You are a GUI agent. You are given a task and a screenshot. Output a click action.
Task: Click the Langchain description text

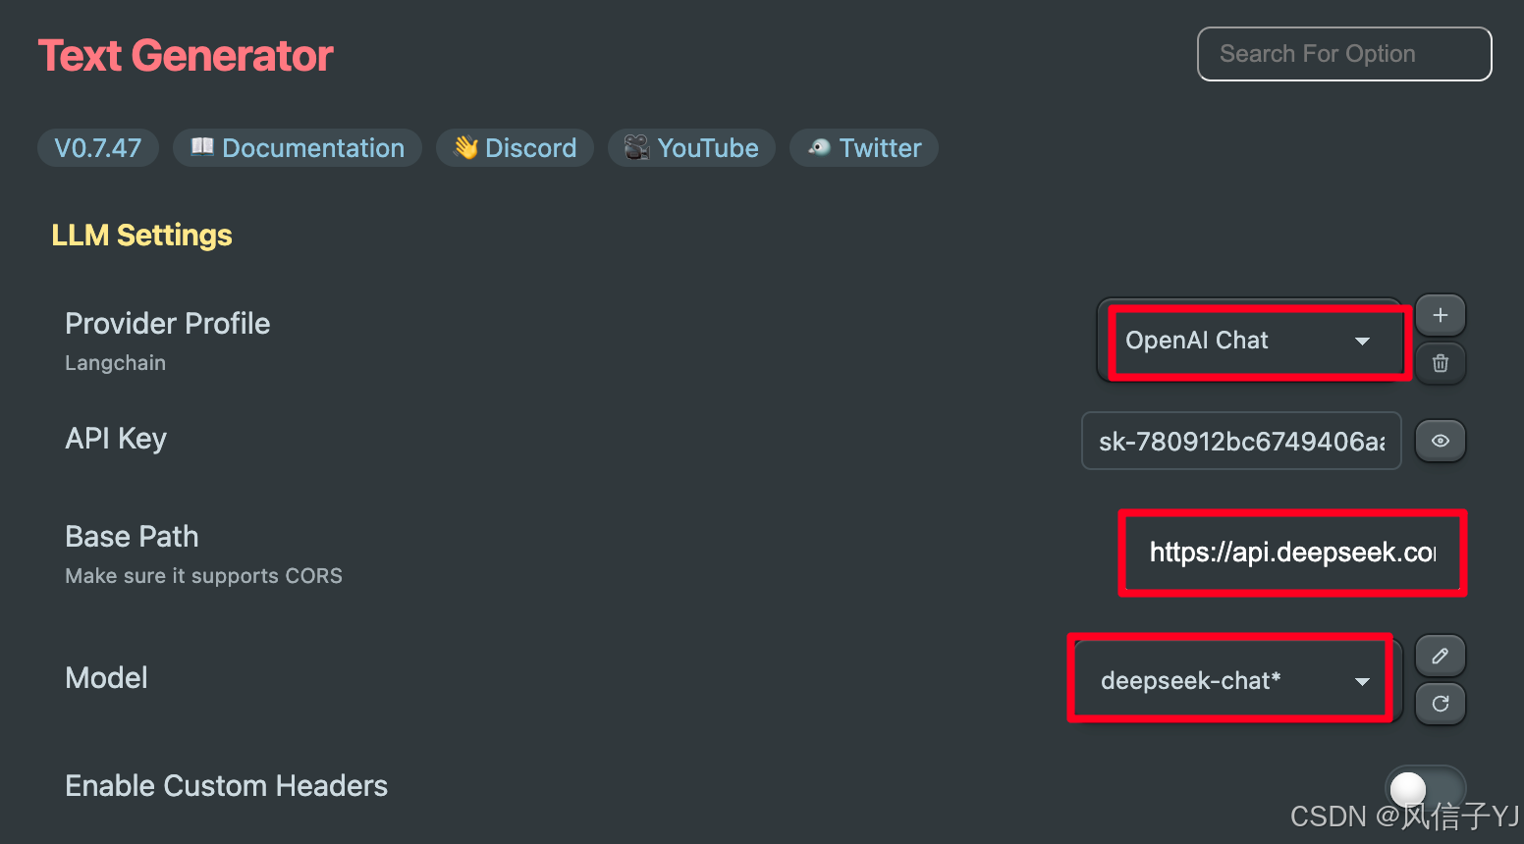tap(115, 363)
